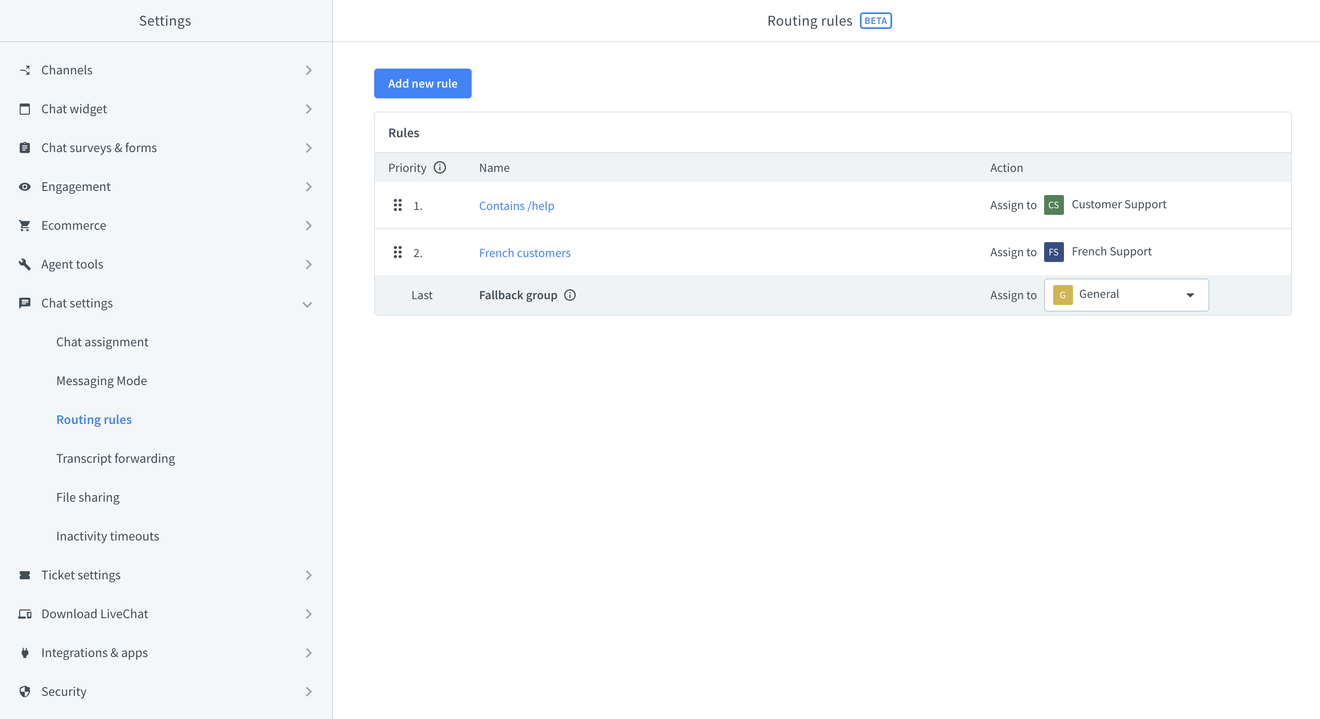Click the Download LiveChat devices icon

tap(25, 614)
